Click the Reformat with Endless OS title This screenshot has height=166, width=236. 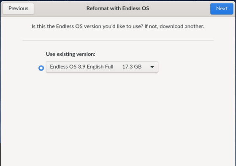tap(118, 8)
